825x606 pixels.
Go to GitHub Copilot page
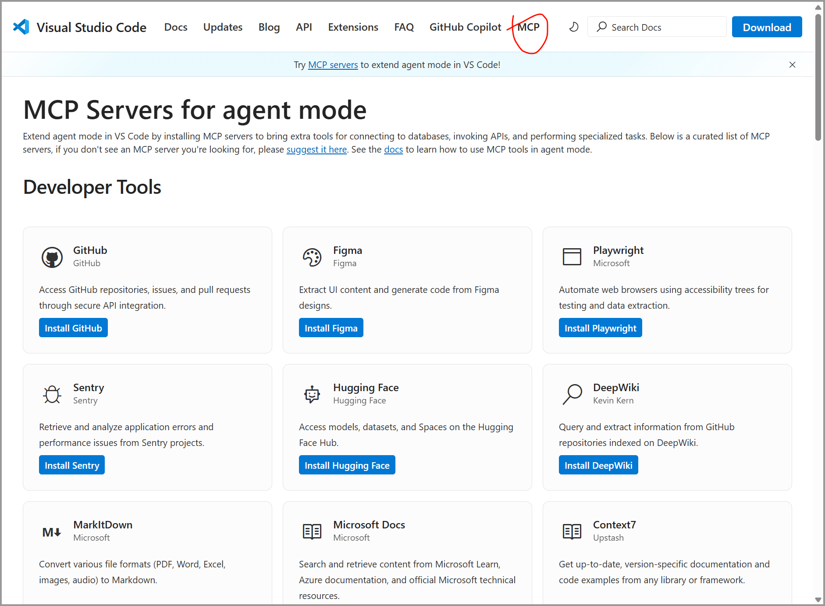tap(465, 27)
